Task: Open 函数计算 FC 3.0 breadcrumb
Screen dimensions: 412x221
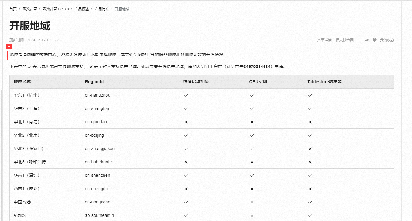Action: coord(56,9)
